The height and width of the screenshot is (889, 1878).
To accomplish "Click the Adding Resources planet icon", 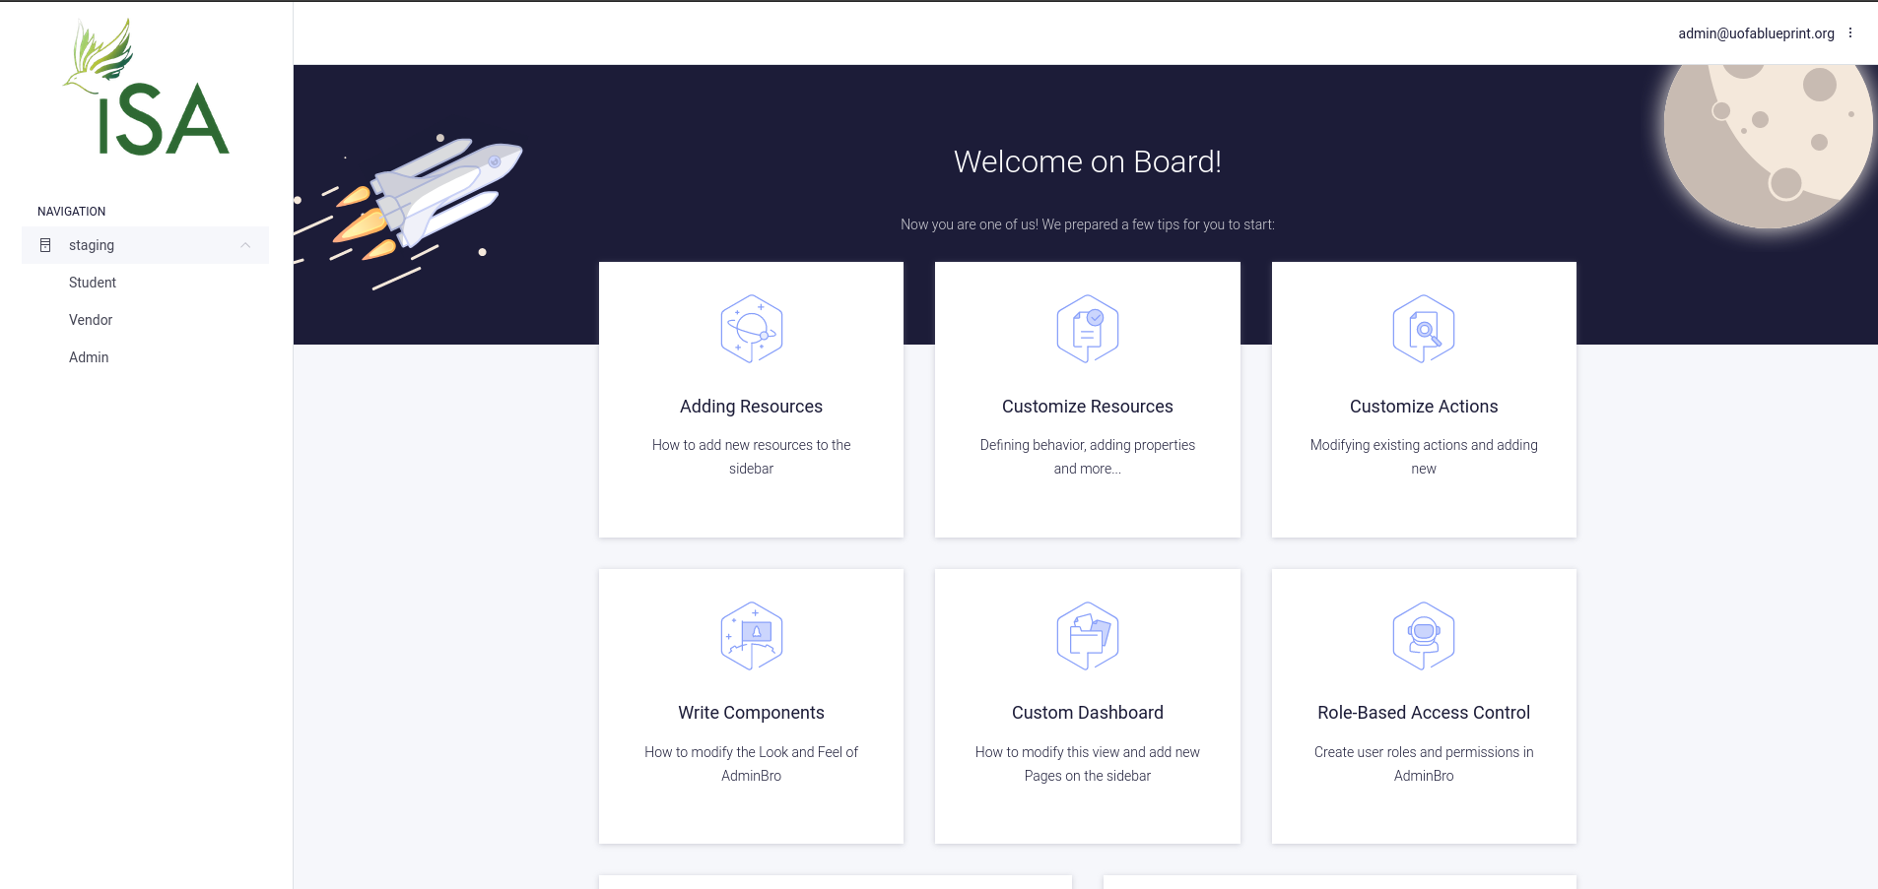I will tap(751, 329).
